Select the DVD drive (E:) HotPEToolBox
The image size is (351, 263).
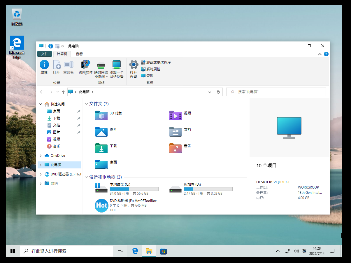(133, 201)
